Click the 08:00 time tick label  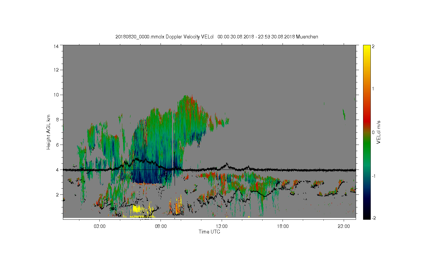coord(161,226)
